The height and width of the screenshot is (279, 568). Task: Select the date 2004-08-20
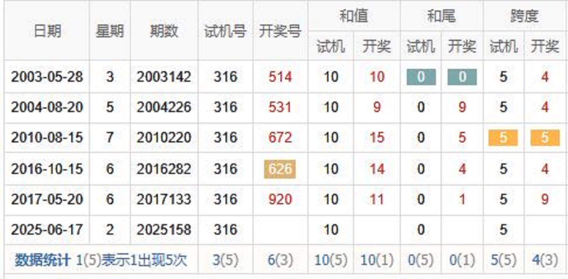click(x=47, y=107)
